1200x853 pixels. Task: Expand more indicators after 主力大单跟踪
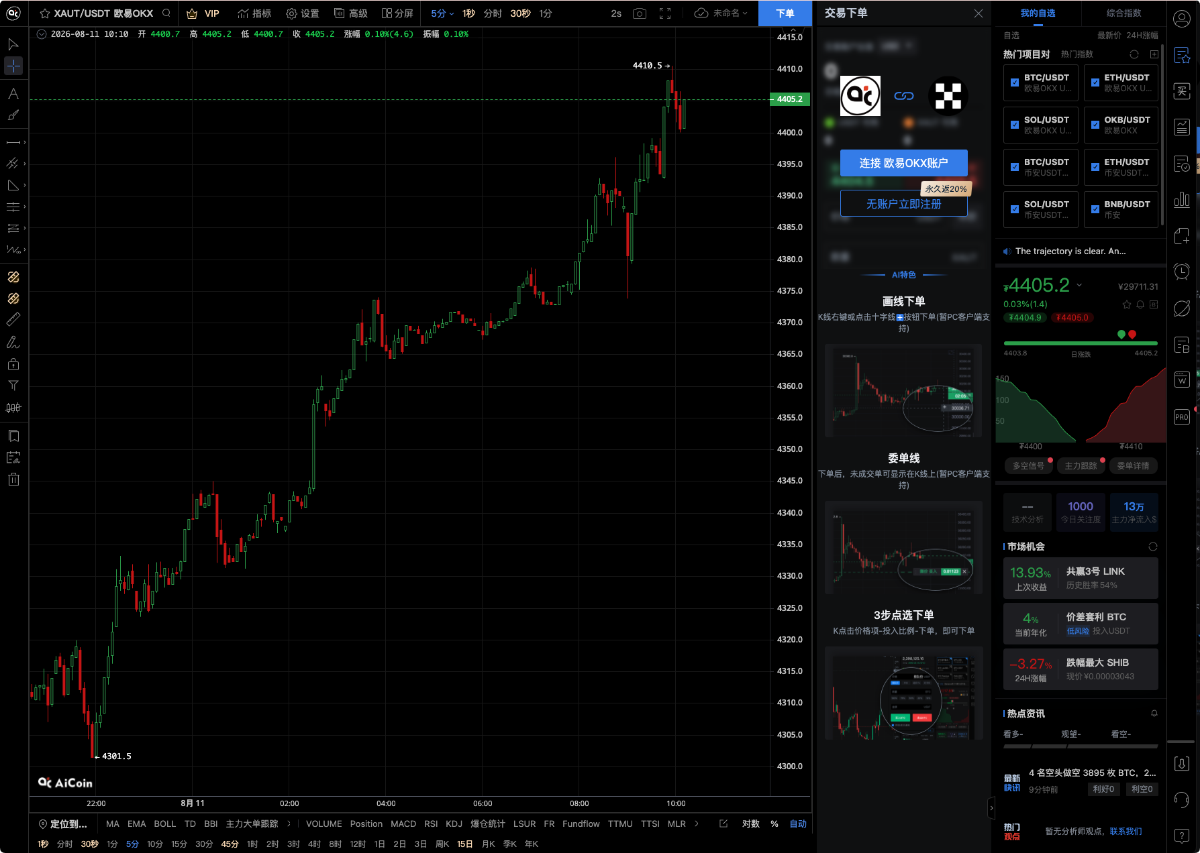pos(289,823)
